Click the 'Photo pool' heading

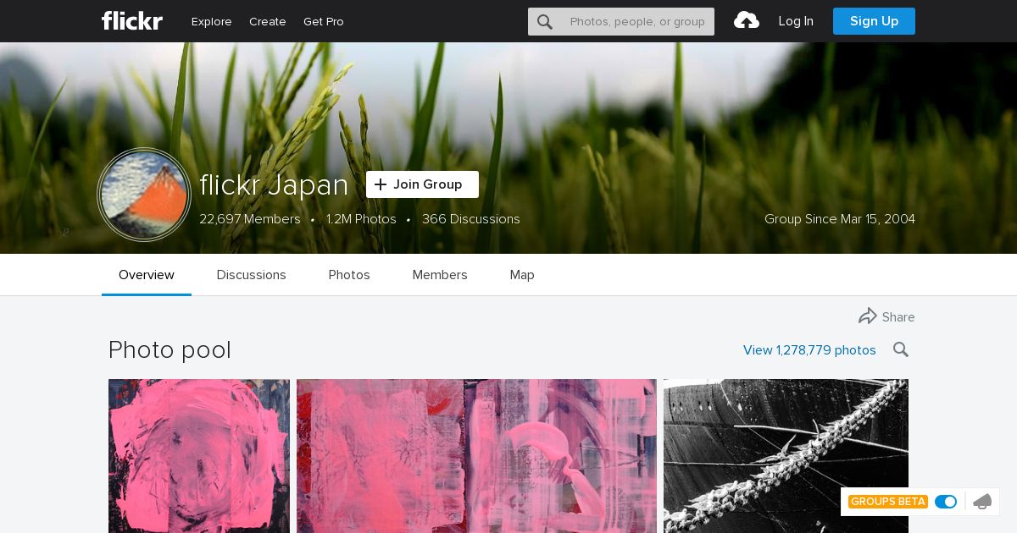pos(169,350)
